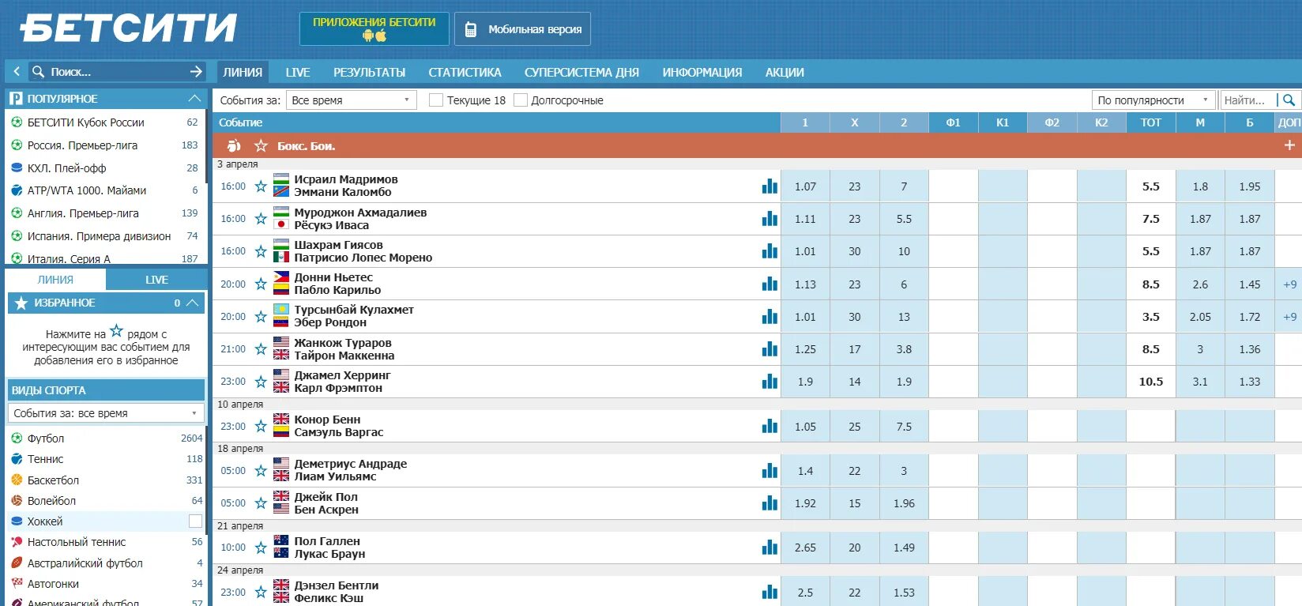Click the Теннис icon in sports list
Viewport: 1302px width, 606px height.
tap(17, 459)
